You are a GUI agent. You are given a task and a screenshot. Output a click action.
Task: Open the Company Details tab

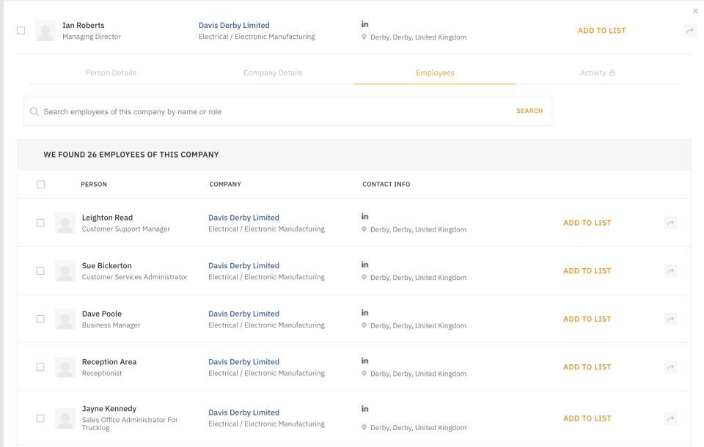(273, 73)
